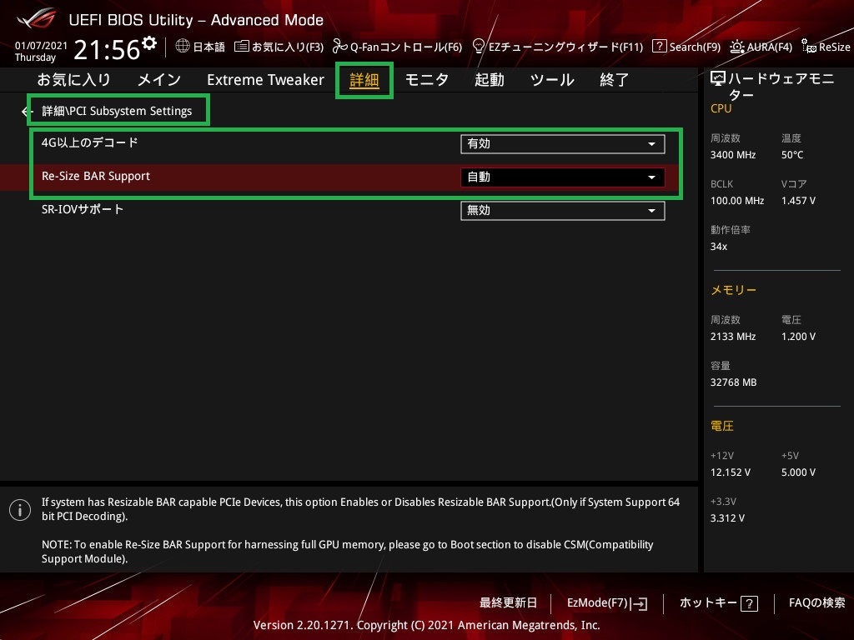Viewport: 854px width, 640px height.
Task: Open EZ tuning wizard lightbulb icon
Action: [479, 47]
